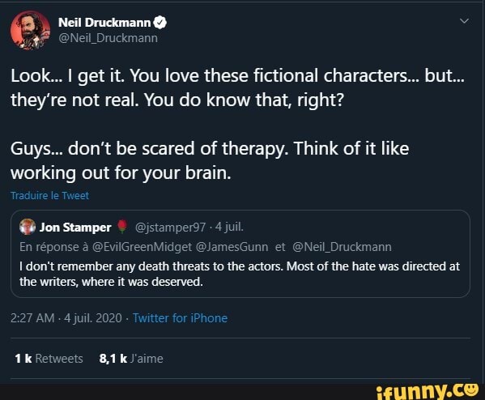Click Traduire le Tweet link
The height and width of the screenshot is (400, 485).
(x=50, y=195)
